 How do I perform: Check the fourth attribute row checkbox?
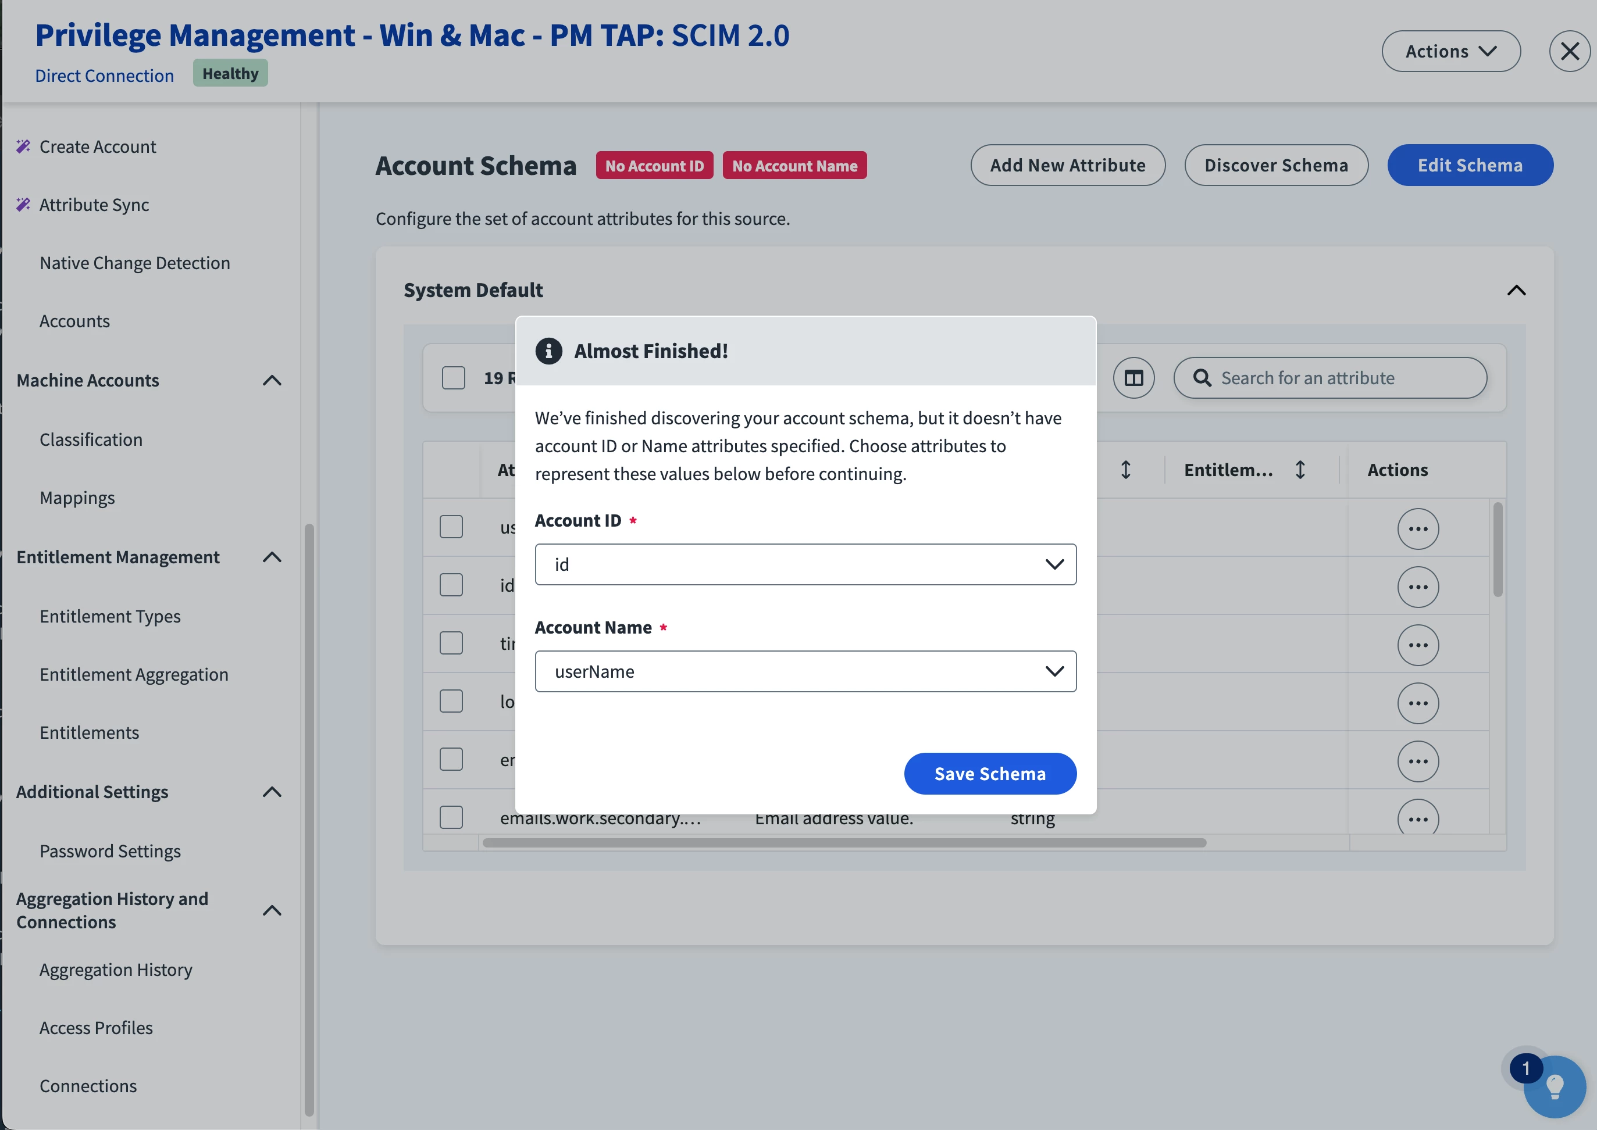point(451,702)
